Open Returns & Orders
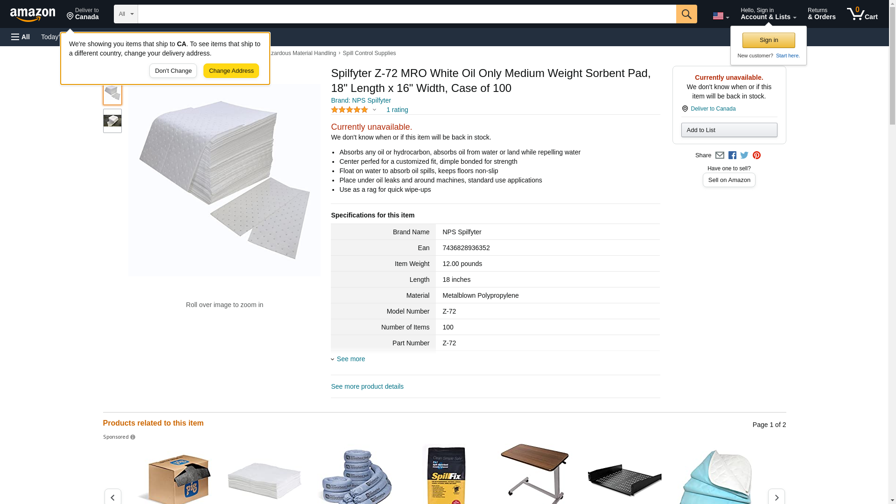 pos(821,14)
